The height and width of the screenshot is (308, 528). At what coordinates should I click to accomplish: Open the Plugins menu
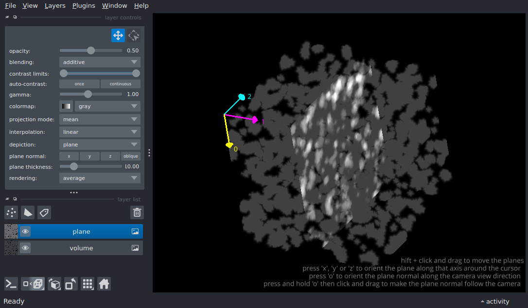click(83, 6)
